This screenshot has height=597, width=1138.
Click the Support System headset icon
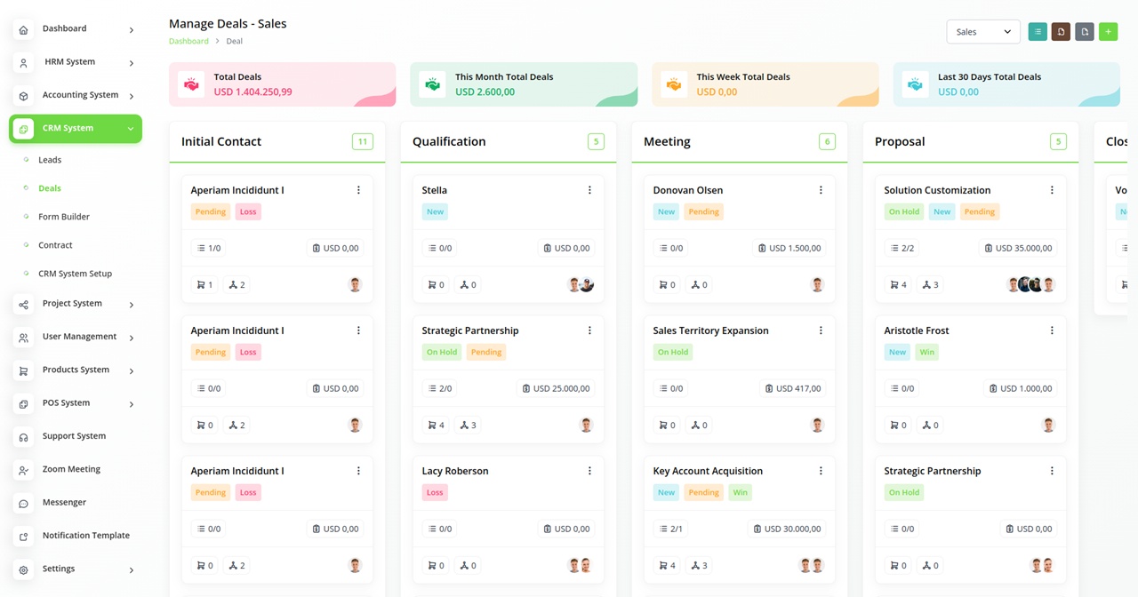[x=24, y=436]
